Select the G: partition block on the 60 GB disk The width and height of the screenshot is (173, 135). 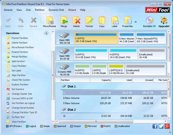coord(91,54)
